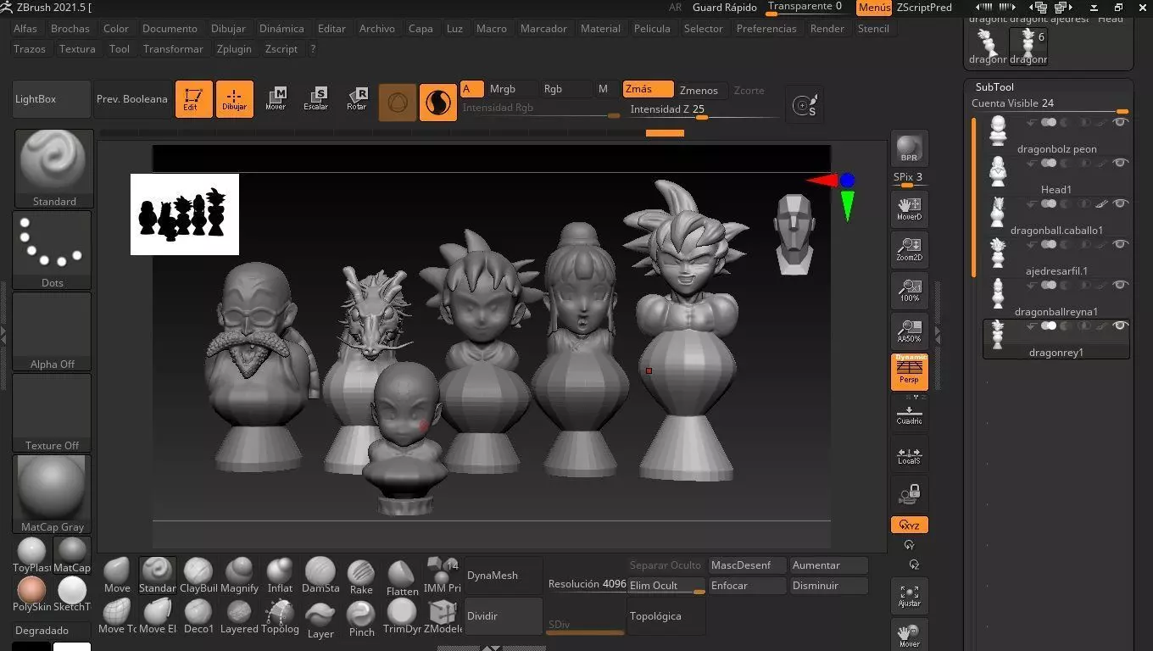Click the DynaMesh button

(x=504, y=576)
